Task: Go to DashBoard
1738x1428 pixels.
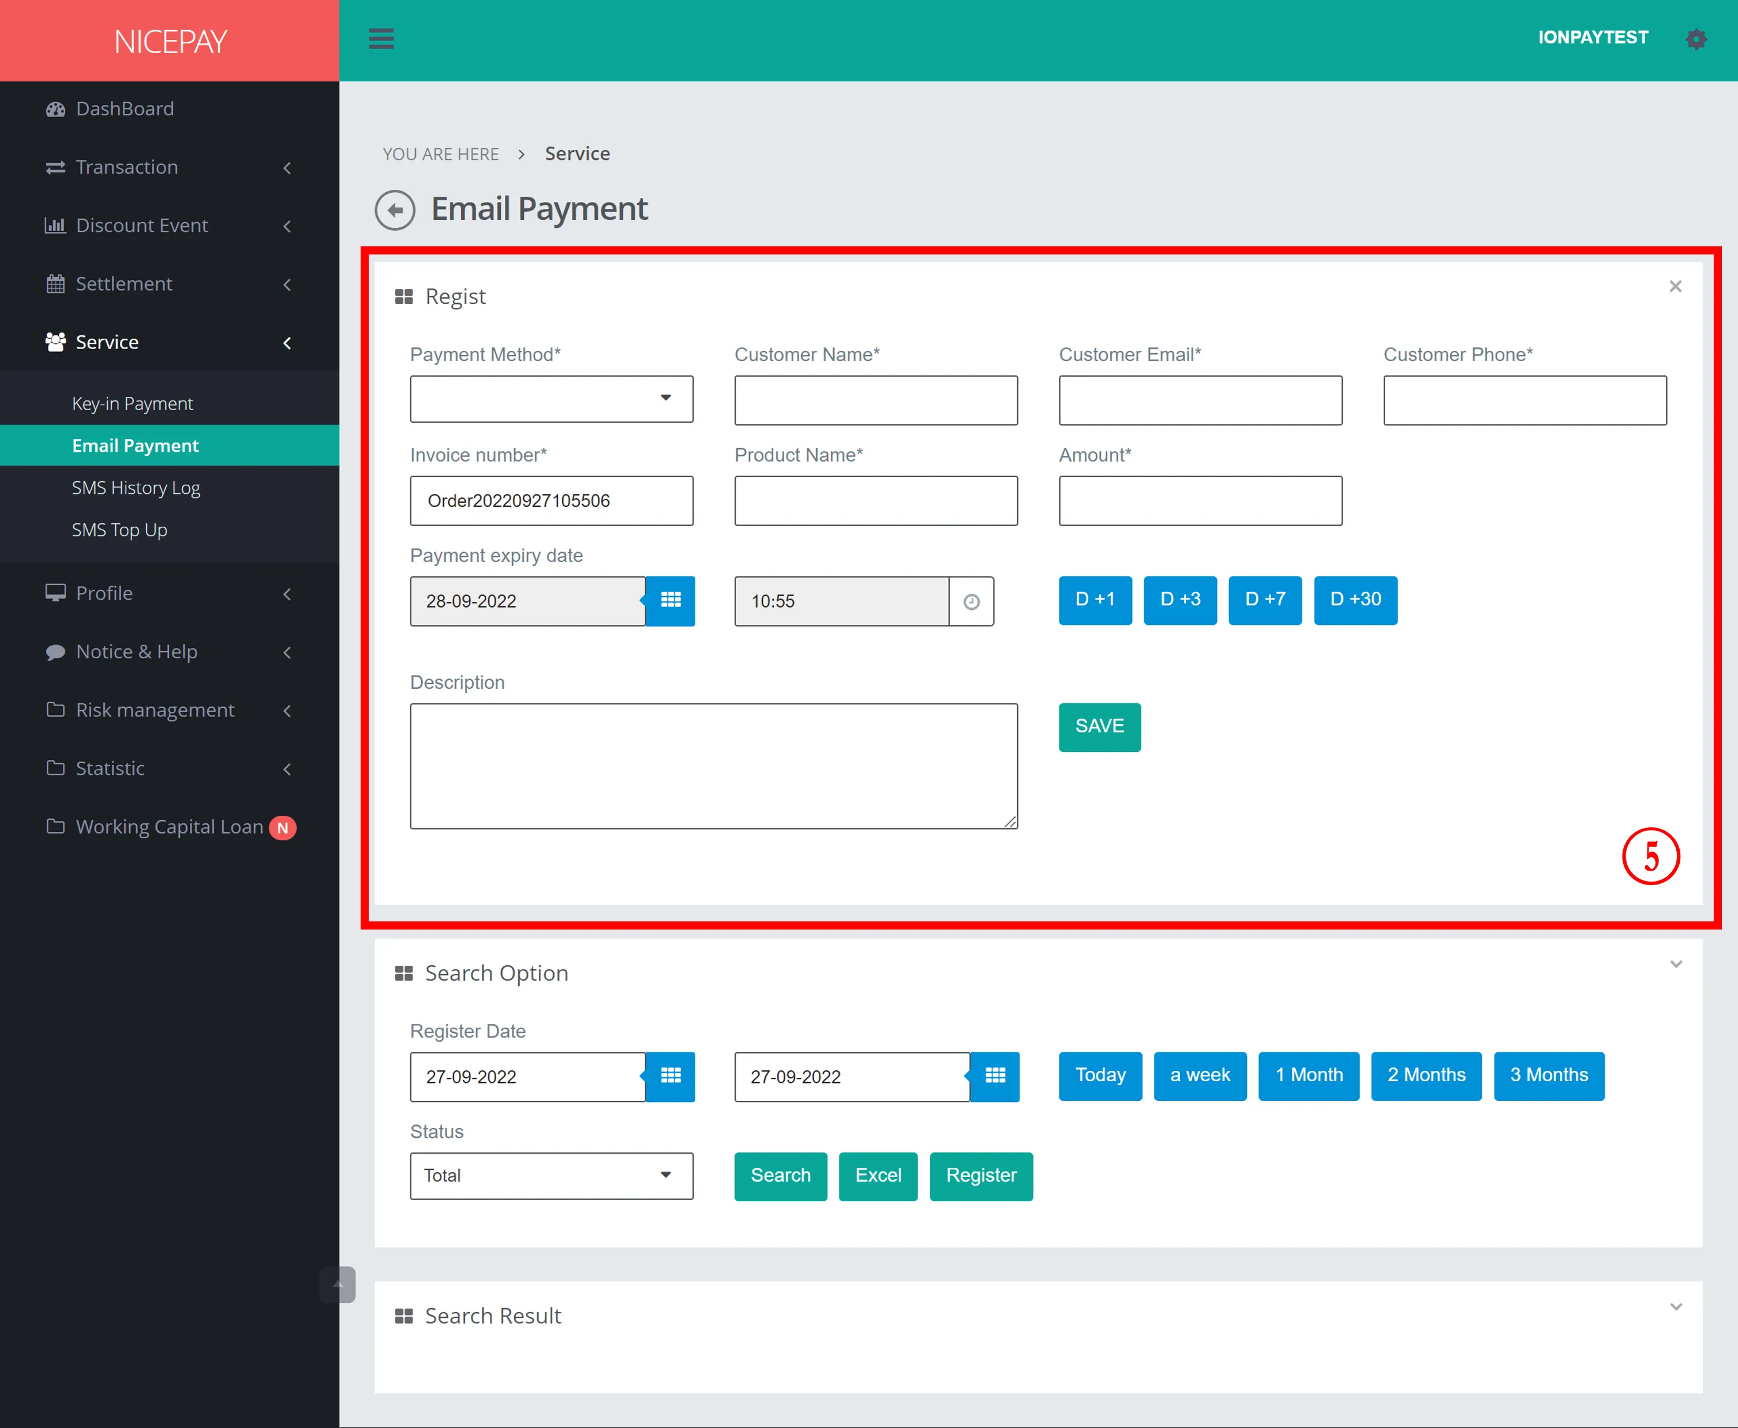Action: click(125, 108)
